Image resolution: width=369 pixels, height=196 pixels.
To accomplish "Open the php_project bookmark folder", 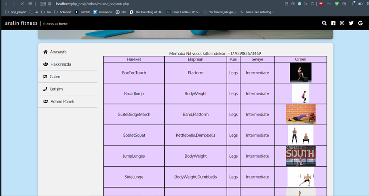I will pyautogui.click(x=16, y=12).
